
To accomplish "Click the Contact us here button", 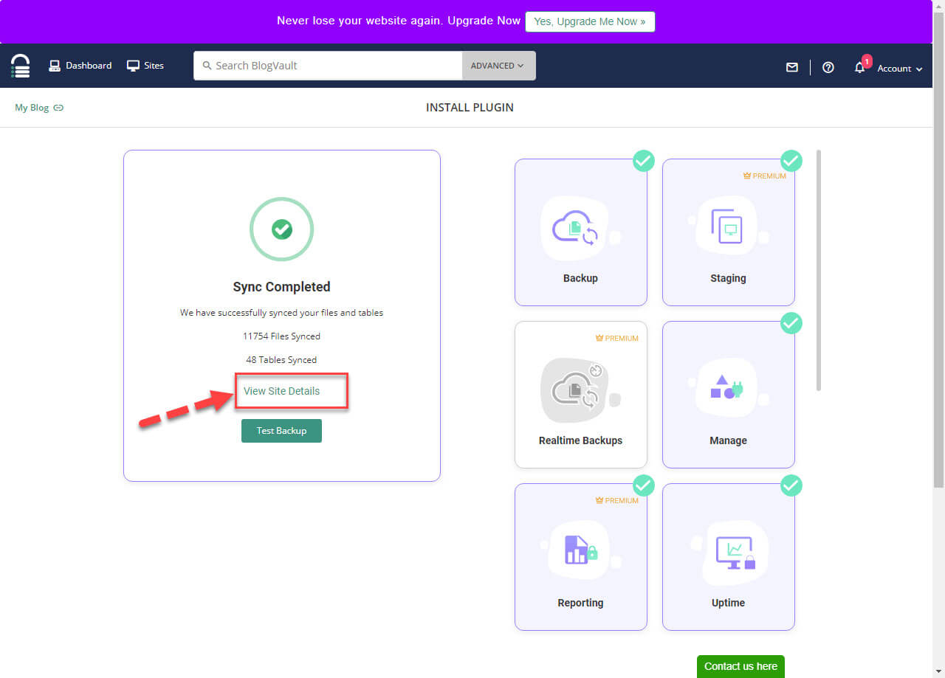I will tap(740, 666).
